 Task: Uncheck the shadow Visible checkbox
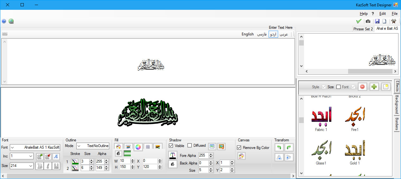171,146
